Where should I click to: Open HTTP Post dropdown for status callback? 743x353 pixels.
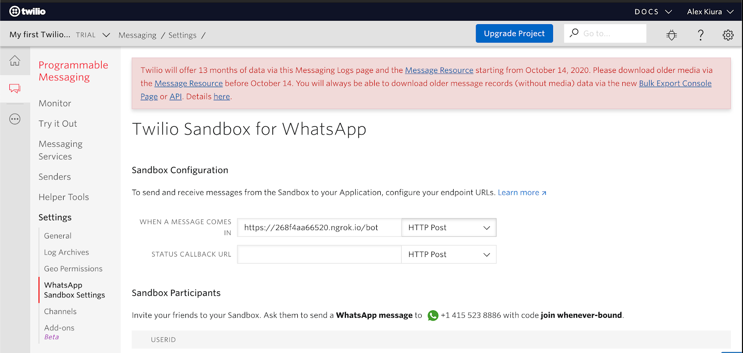[x=449, y=254]
